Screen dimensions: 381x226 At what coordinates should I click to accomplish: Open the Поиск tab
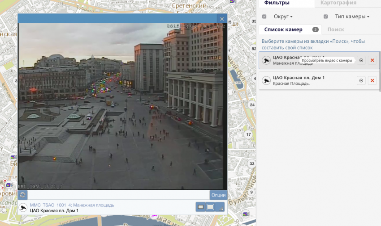pos(336,29)
